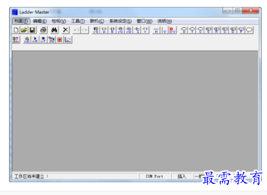Open the 档案(F) file menu
Image resolution: width=267 pixels, height=195 pixels.
pos(21,21)
